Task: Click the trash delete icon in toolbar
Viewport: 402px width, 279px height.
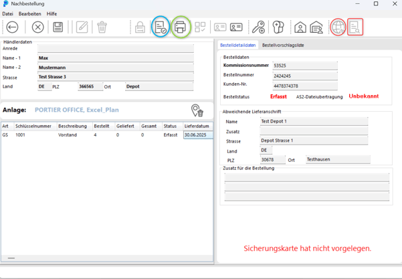Action: pos(102,27)
